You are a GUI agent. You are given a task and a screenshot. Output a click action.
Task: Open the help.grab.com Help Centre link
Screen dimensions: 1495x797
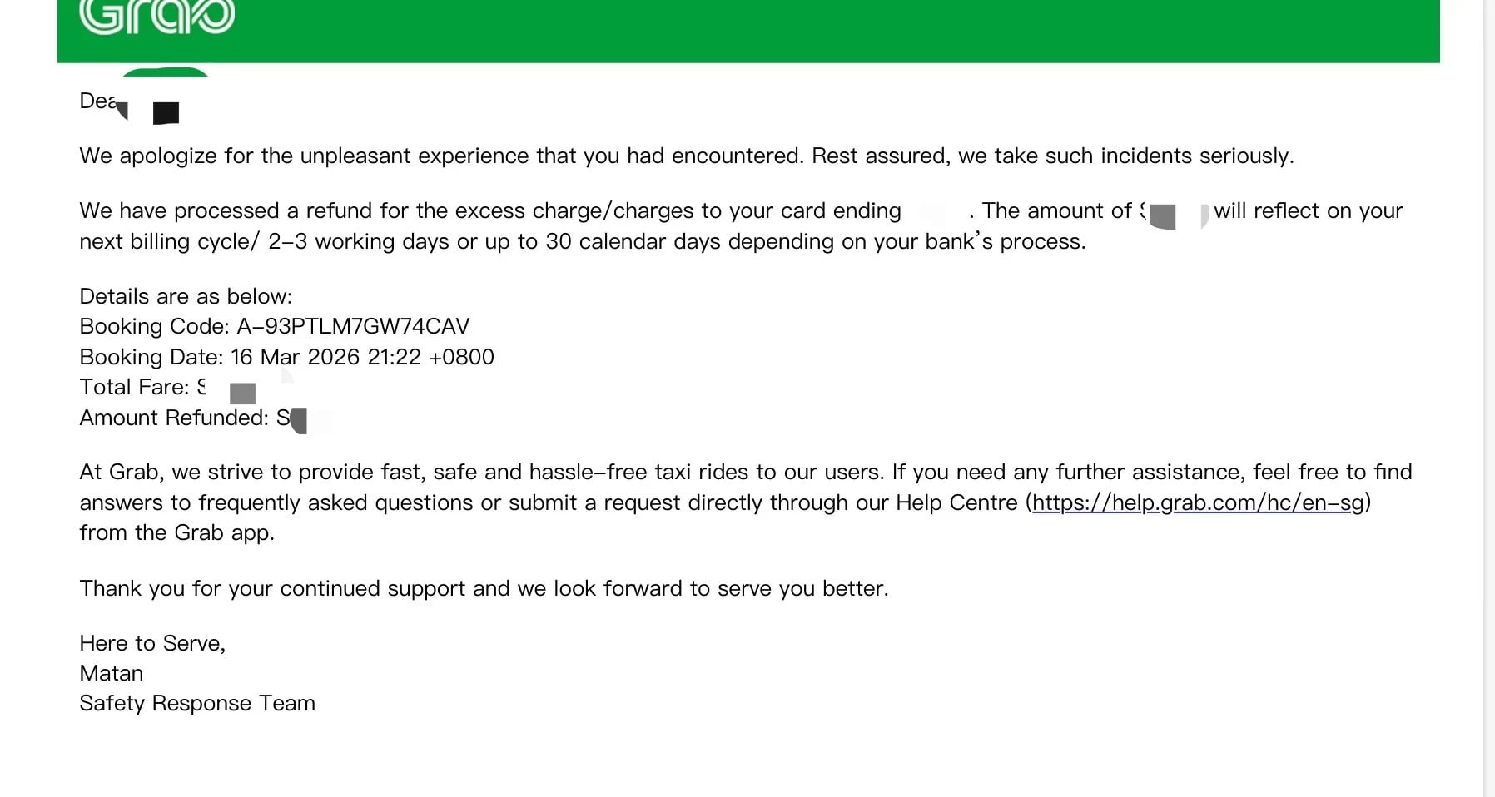(x=1198, y=502)
